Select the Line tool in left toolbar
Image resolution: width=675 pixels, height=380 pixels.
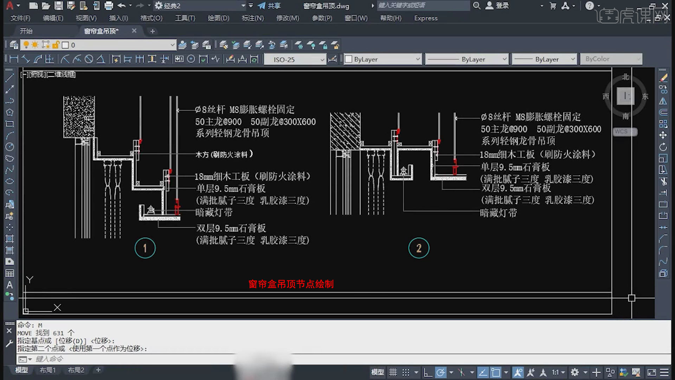pyautogui.click(x=9, y=78)
